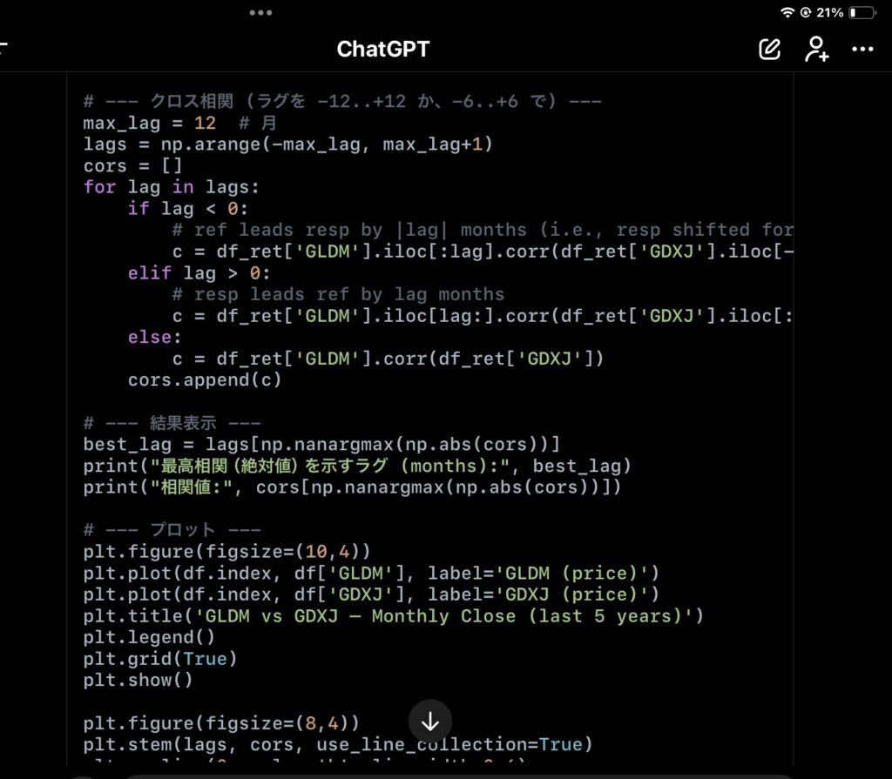This screenshot has width=892, height=779.
Task: Open the sidebar menu at left edge
Action: coord(3,49)
